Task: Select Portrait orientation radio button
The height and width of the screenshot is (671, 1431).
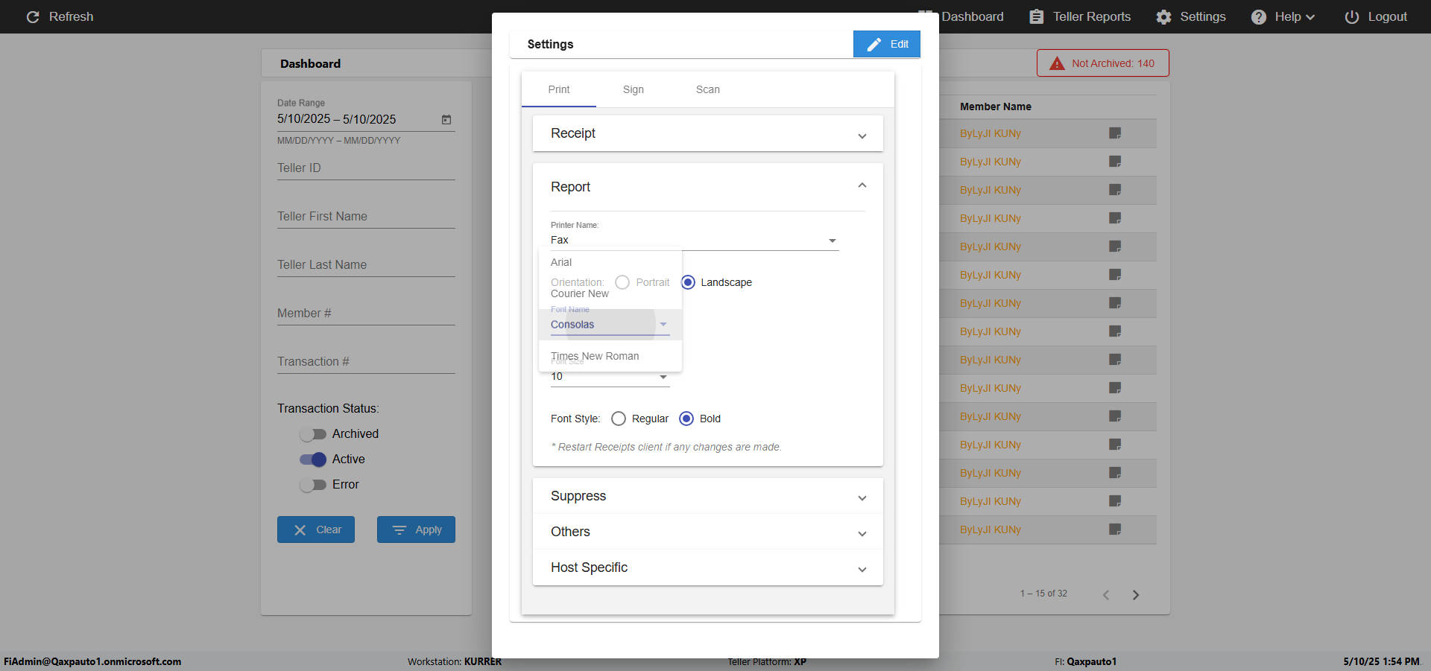Action: (622, 282)
